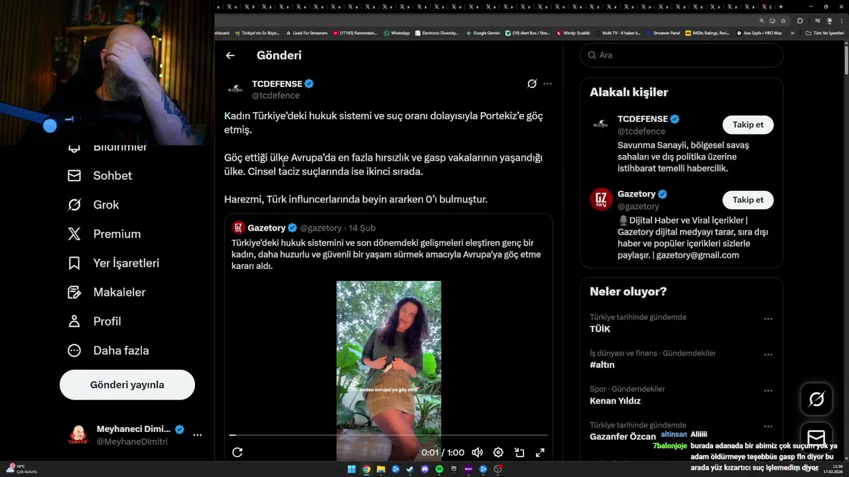Open OBS Studio from the taskbar
The height and width of the screenshot is (477, 849).
point(497,469)
